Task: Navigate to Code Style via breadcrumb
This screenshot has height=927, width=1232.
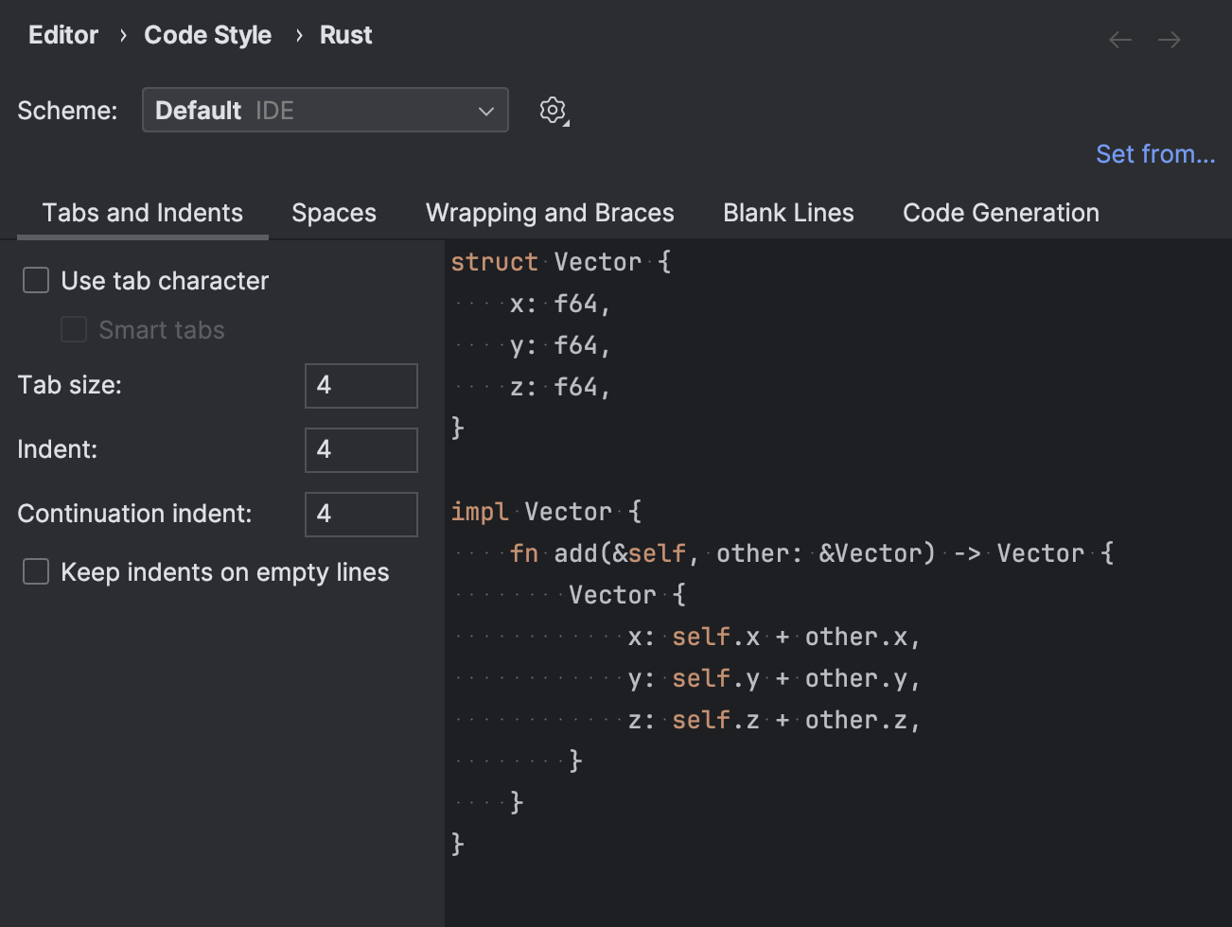Action: pyautogui.click(x=207, y=35)
